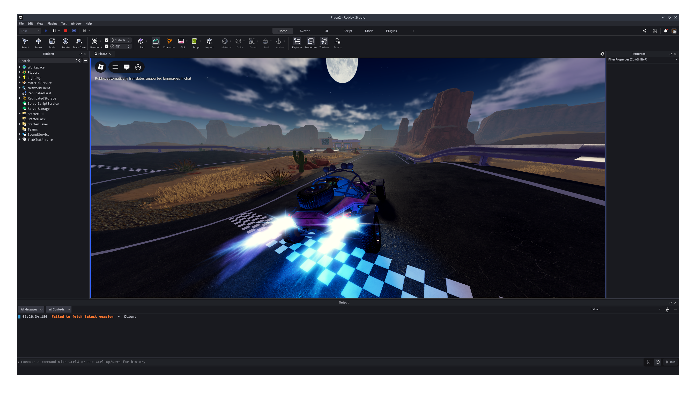The image size is (696, 395).
Task: Click the hamburger list icon in viewport
Action: point(115,67)
